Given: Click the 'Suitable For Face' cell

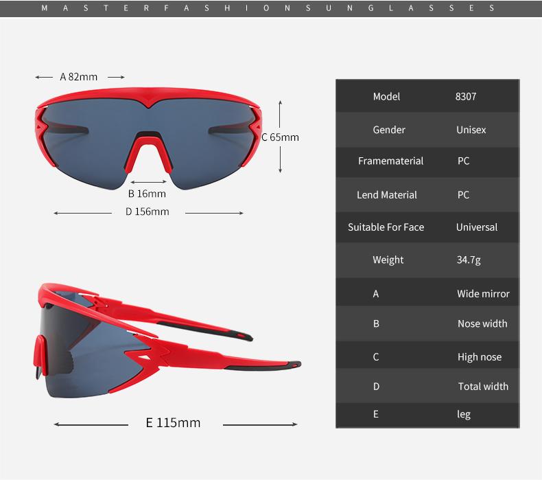Looking at the screenshot, I should (386, 227).
